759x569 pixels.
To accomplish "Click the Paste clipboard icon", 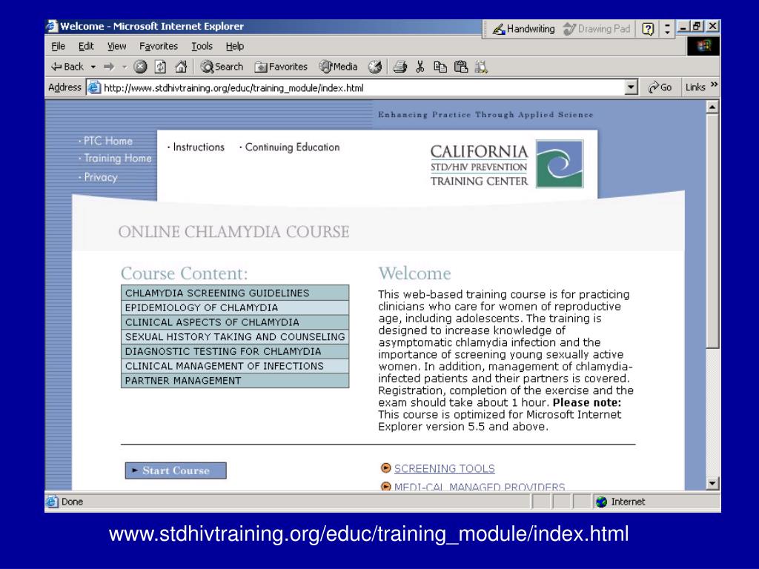I will click(x=461, y=67).
